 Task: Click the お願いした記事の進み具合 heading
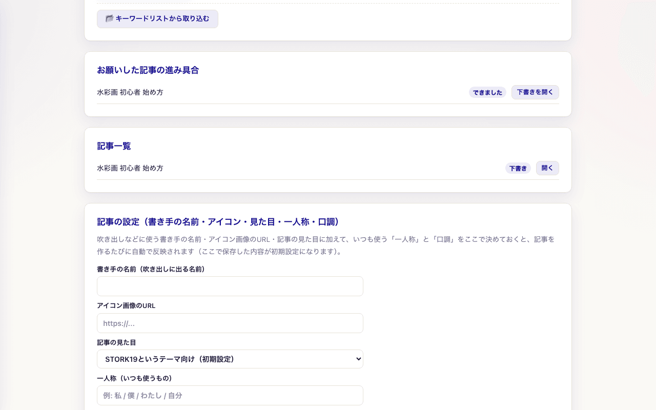pyautogui.click(x=148, y=70)
